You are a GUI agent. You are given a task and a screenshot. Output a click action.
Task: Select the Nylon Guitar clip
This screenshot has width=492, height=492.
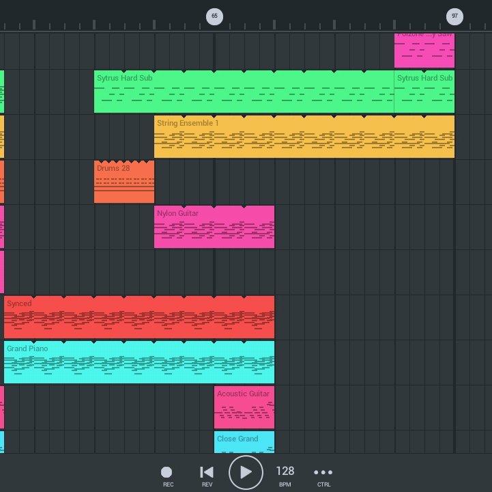[x=214, y=227]
